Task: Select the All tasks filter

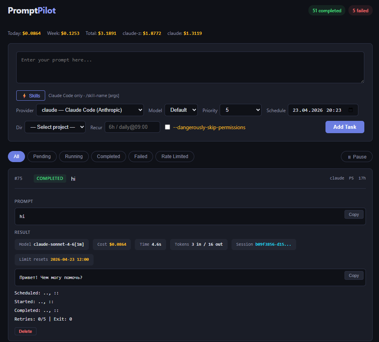Action: (16, 157)
